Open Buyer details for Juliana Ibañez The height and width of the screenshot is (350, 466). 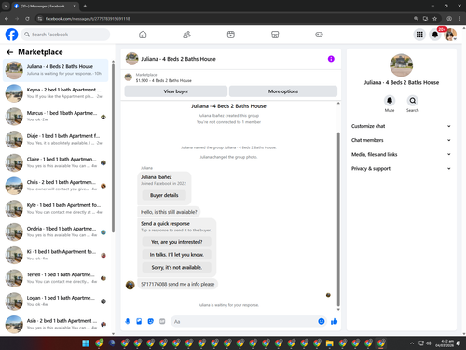[164, 195]
